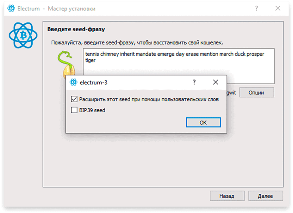Click the large Electrum Bitcoin atom logo
This screenshot has width=293, height=213.
[x=23, y=35]
